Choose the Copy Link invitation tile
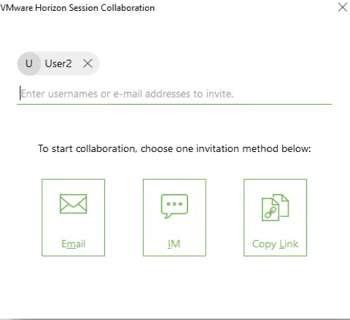 click(x=275, y=217)
